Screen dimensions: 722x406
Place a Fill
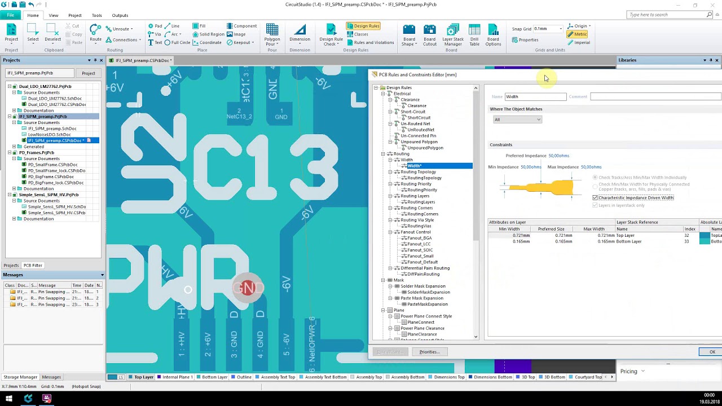199,26
